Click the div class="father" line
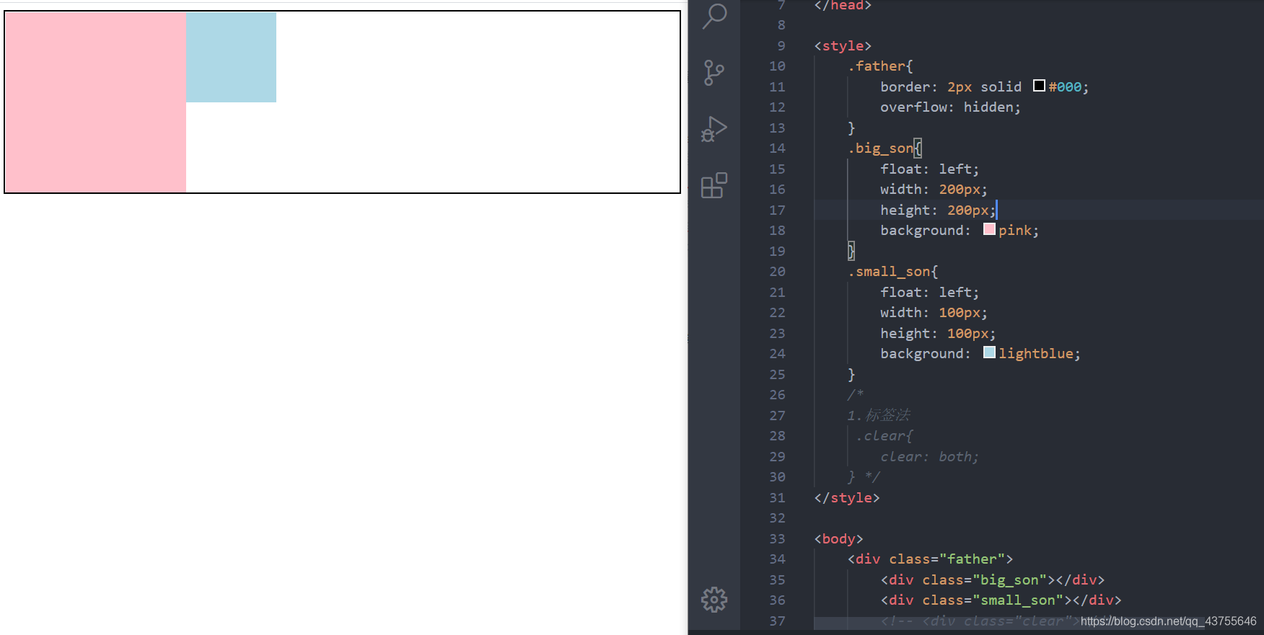The image size is (1264, 635). (931, 559)
